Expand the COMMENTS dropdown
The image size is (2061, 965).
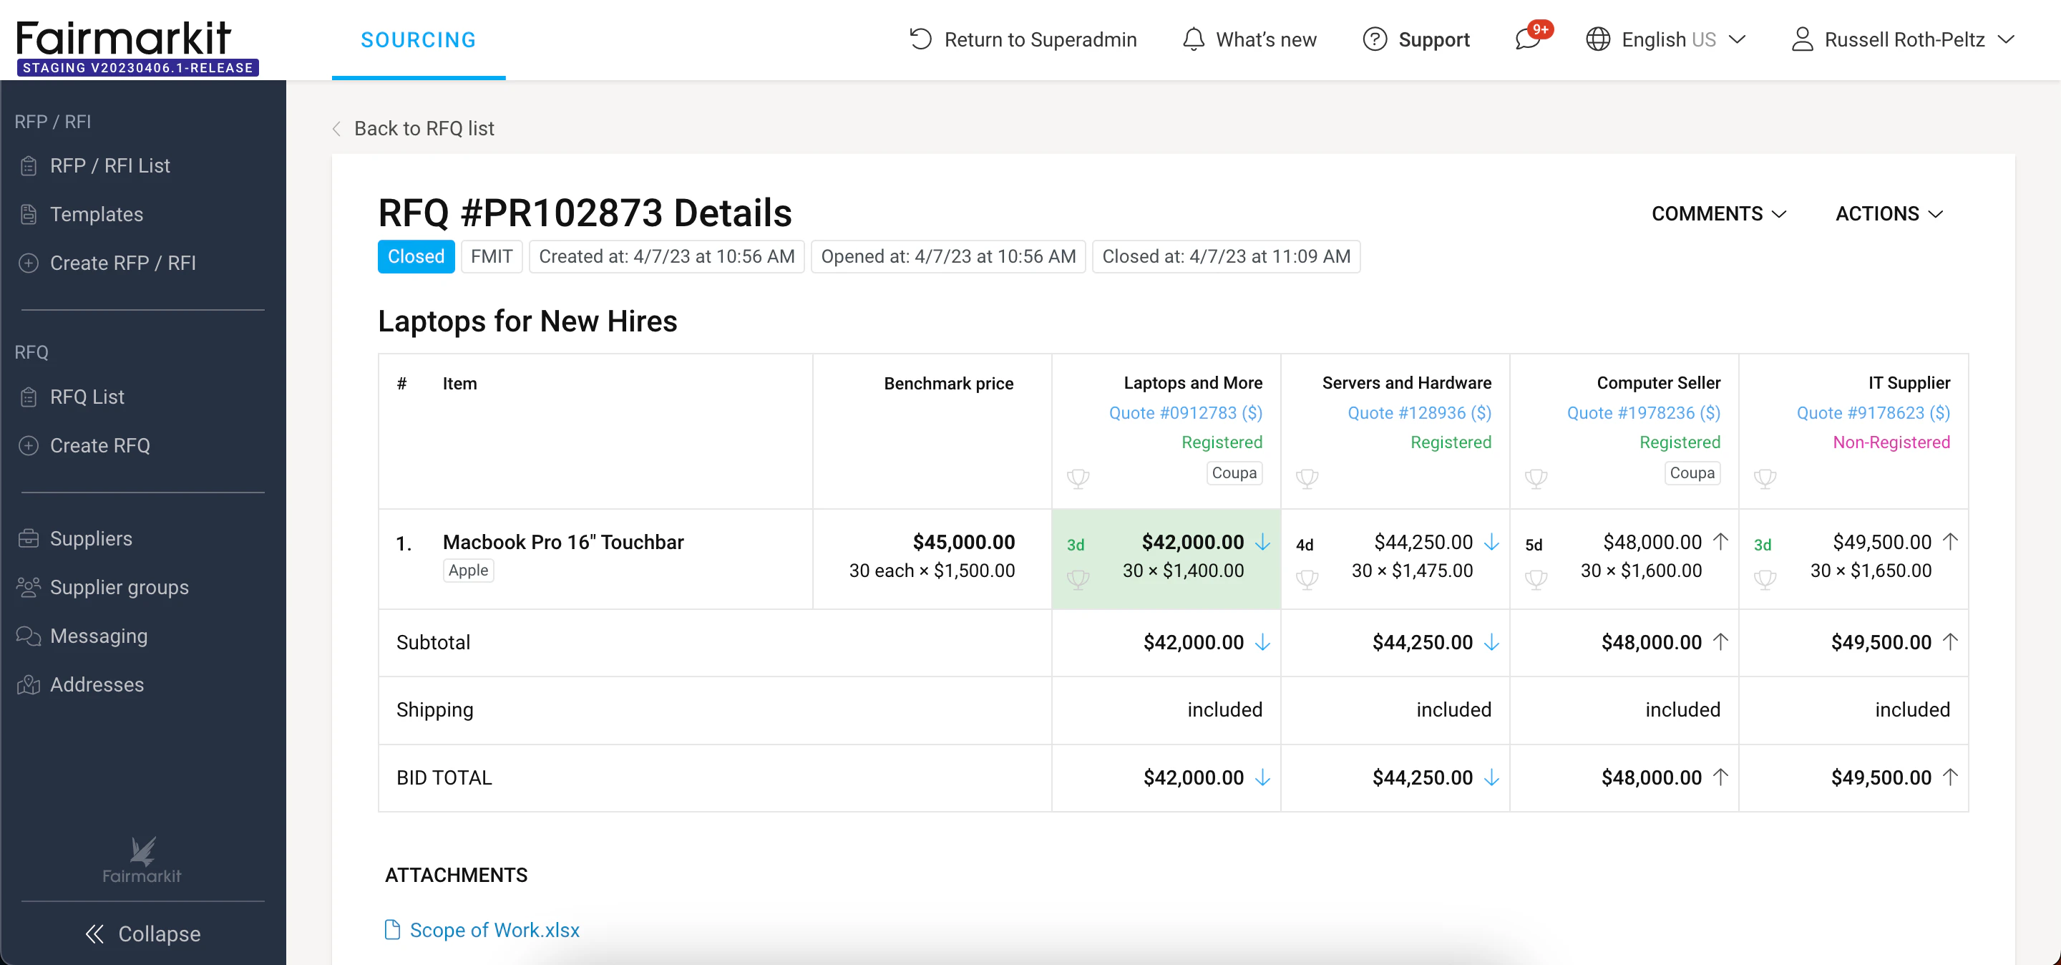[1718, 213]
